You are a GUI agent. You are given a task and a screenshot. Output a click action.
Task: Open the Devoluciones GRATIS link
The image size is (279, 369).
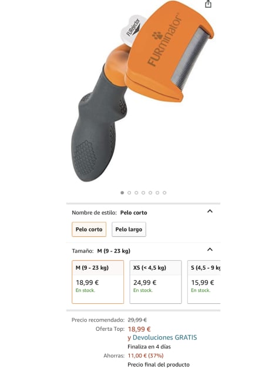coord(164,337)
